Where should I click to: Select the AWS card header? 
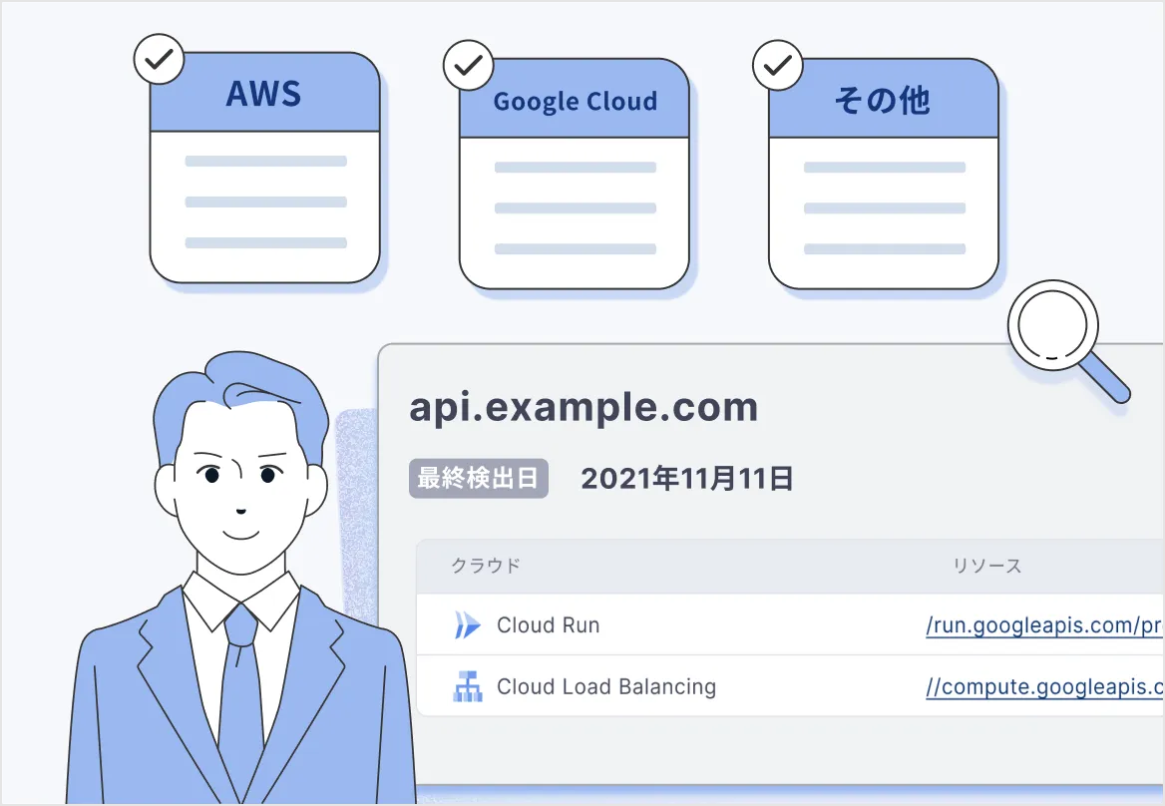pos(264,93)
